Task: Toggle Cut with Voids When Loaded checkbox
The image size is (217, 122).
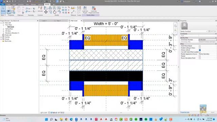Action: (x=200, y=52)
